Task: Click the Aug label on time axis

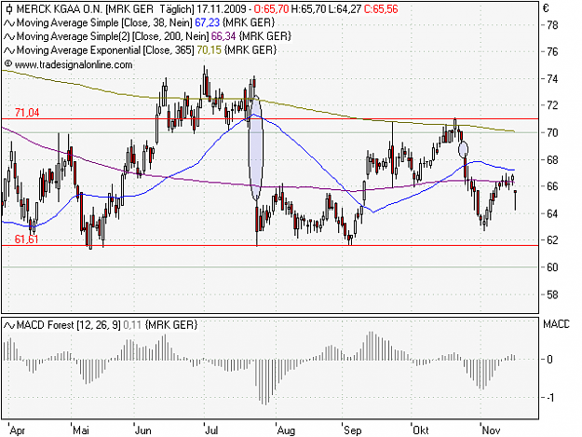Action: (x=286, y=430)
